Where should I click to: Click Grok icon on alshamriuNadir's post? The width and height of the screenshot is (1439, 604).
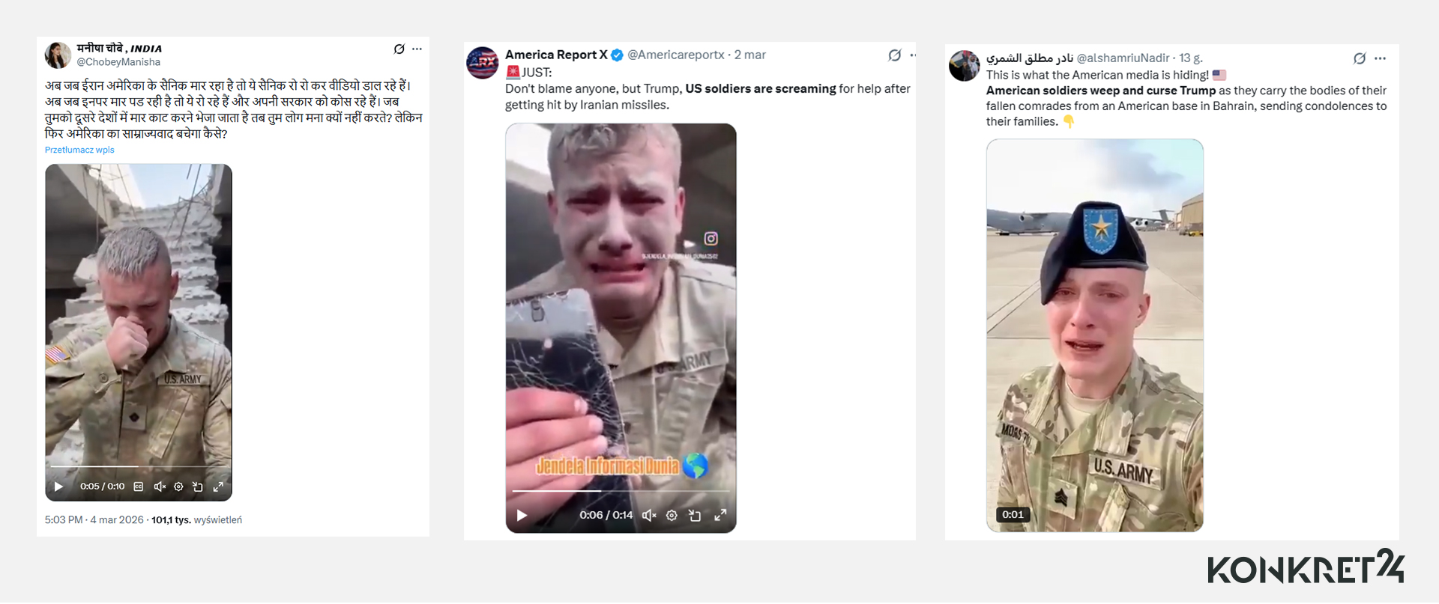(x=1360, y=58)
